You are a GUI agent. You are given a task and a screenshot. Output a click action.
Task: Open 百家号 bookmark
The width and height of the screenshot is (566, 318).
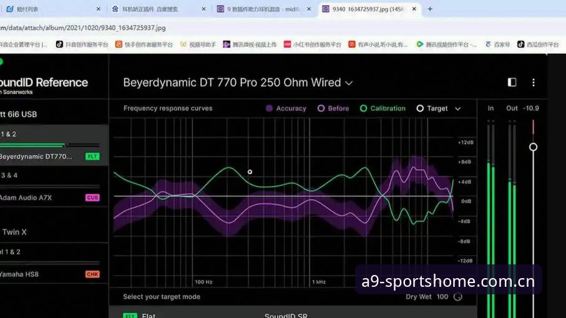point(497,44)
